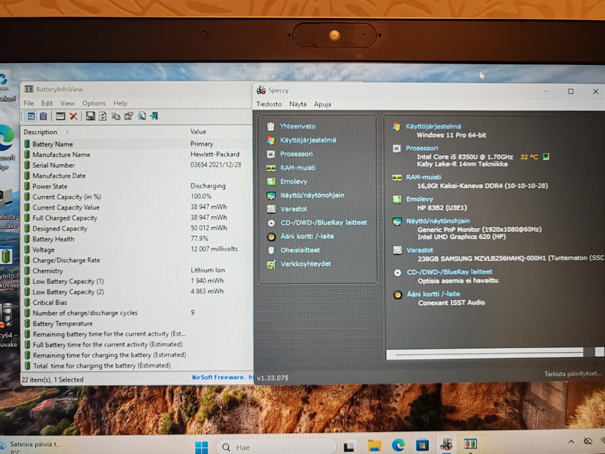Click the black window icon in BatteryInfoView toolbar

[x=60, y=116]
